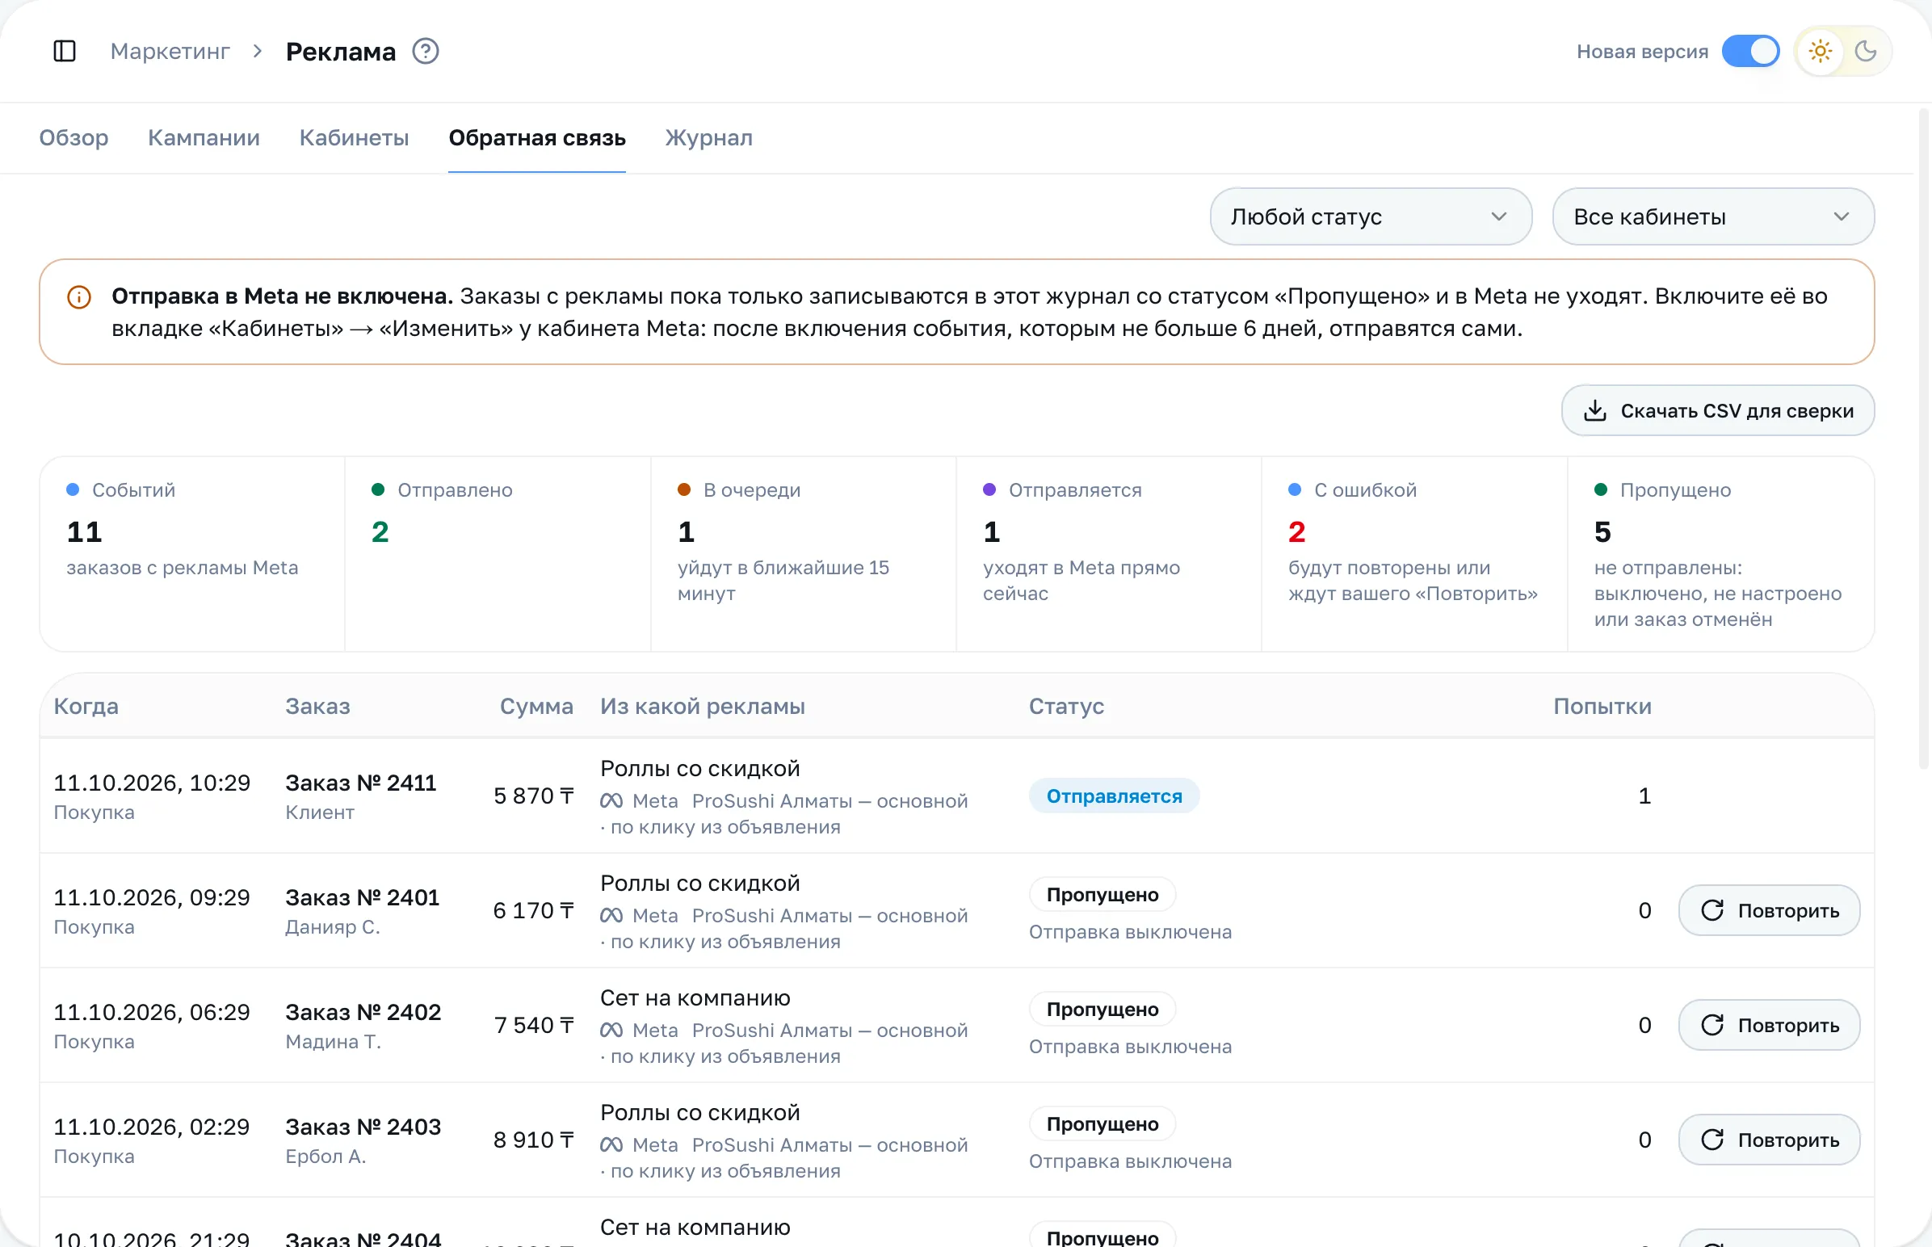Screen dimensions: 1932x1247
Task: Click the Маркетинг breadcrumb link
Action: [x=170, y=51]
